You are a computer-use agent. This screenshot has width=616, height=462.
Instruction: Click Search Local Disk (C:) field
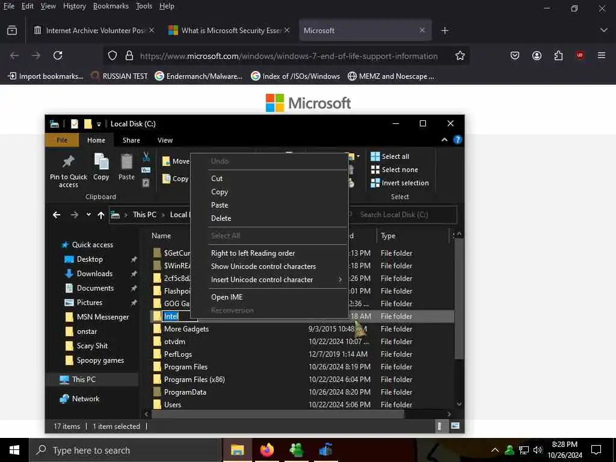click(402, 215)
